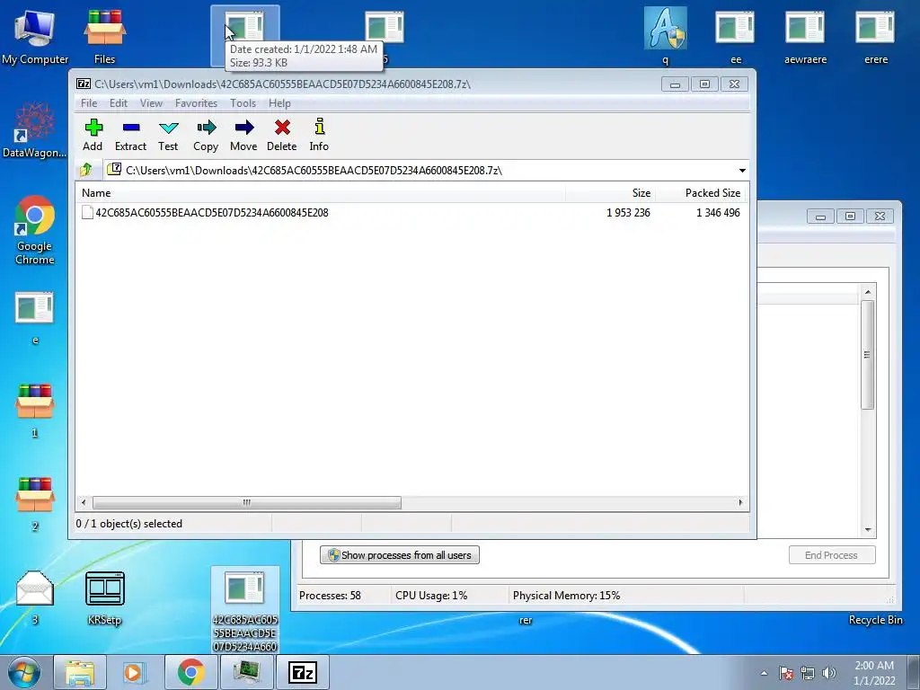Open the Tools menu in 7-Zip
The height and width of the screenshot is (690, 920).
click(243, 103)
